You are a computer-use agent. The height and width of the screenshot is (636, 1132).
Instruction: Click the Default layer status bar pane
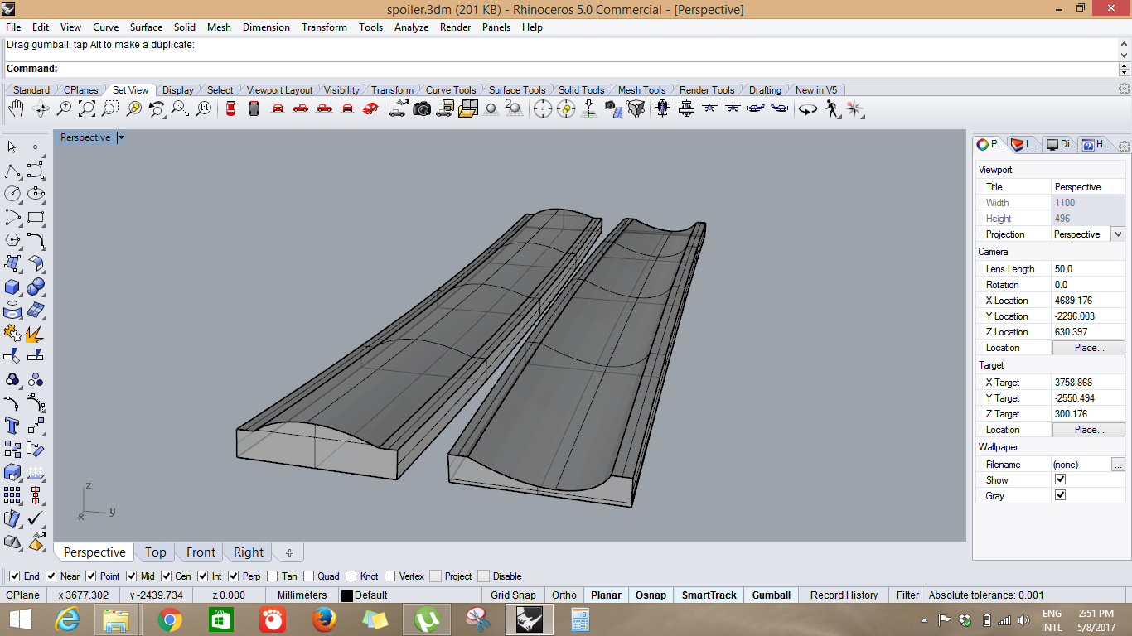(x=409, y=595)
